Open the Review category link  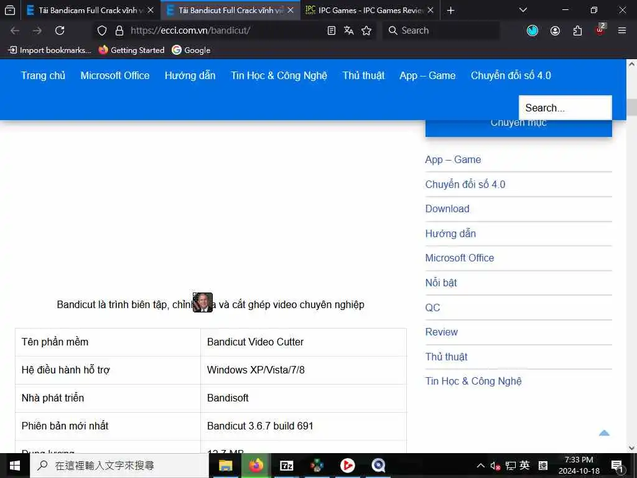(x=442, y=332)
